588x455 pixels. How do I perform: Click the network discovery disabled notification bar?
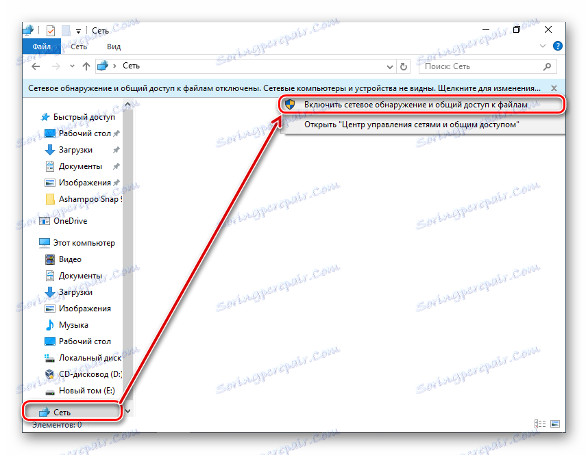coord(284,88)
